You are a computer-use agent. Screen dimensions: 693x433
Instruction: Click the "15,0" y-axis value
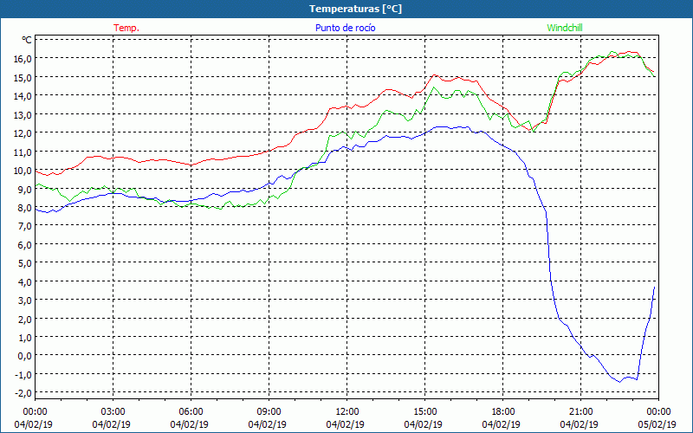[x=24, y=77]
